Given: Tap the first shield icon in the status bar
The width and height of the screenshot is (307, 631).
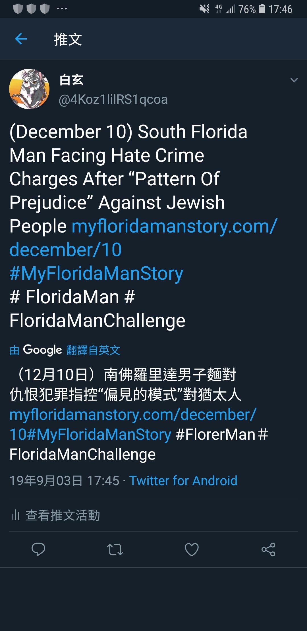Looking at the screenshot, I should point(18,9).
